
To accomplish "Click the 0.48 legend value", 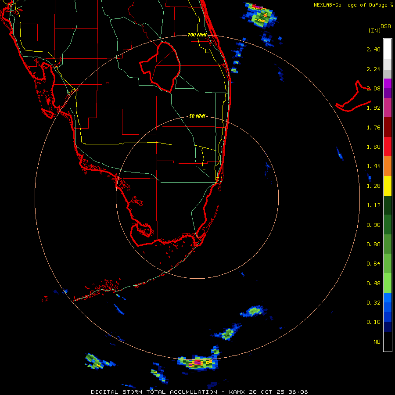I will 373,284.
